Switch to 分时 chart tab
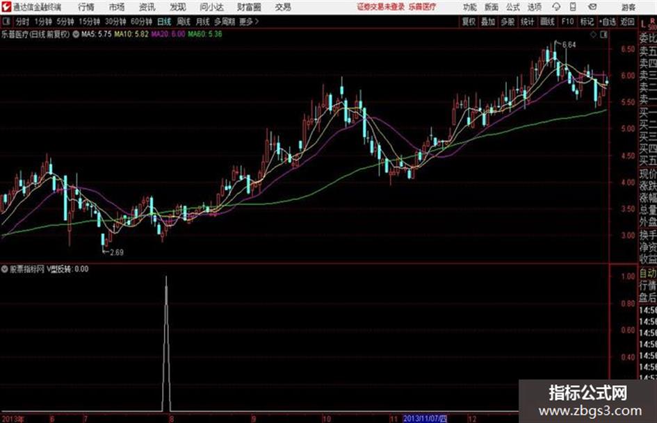Image resolution: width=657 pixels, height=423 pixels. pos(22,22)
